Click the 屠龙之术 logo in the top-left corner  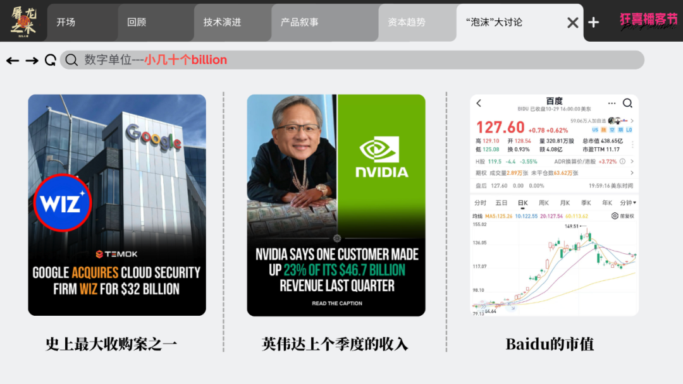pyautogui.click(x=23, y=21)
